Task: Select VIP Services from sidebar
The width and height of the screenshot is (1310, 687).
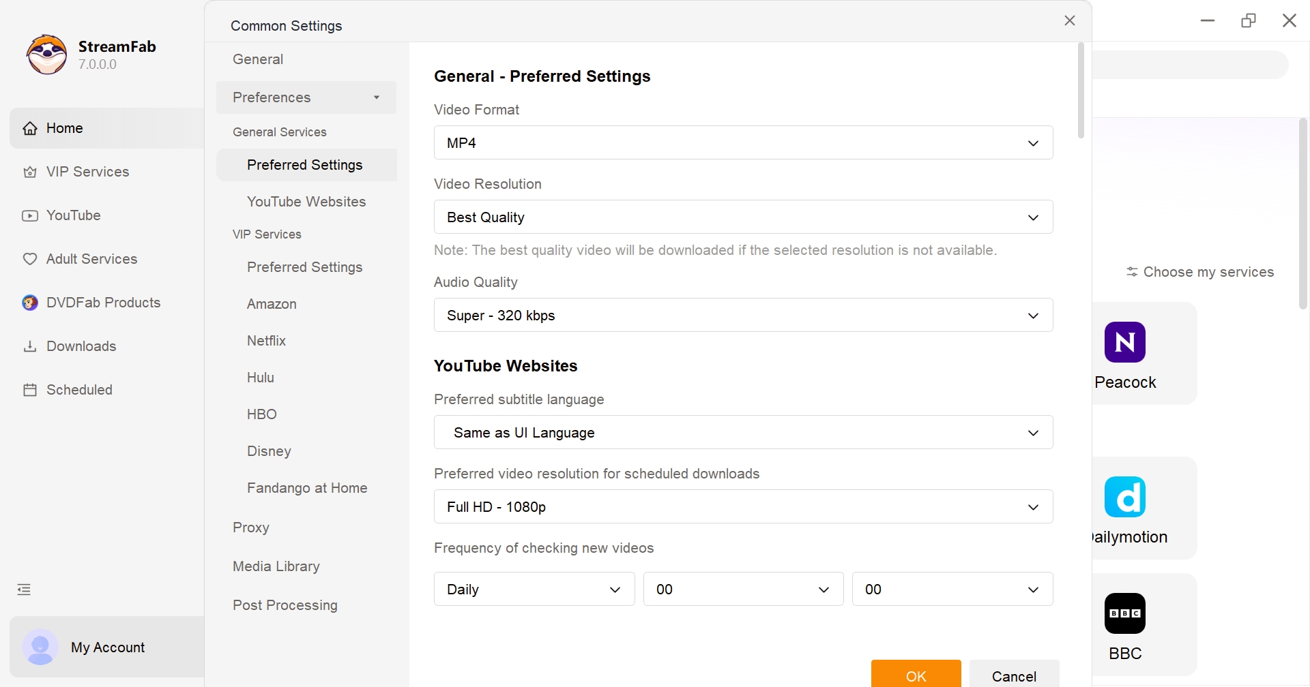Action: 87,172
